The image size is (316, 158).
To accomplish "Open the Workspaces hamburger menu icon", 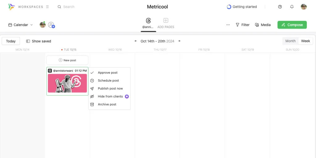I will (47, 7).
